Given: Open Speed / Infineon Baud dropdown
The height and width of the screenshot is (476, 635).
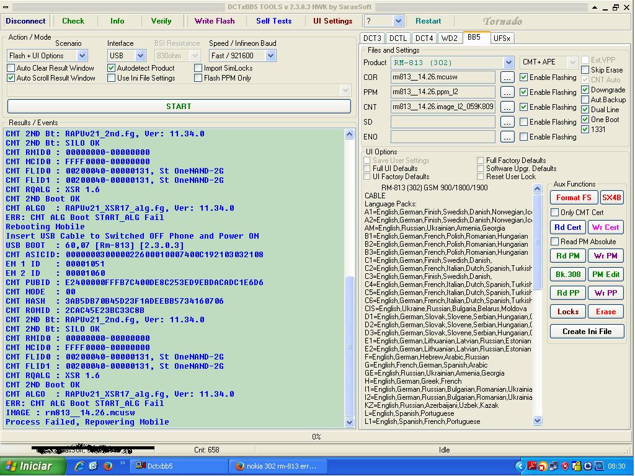Looking at the screenshot, I should 271,55.
